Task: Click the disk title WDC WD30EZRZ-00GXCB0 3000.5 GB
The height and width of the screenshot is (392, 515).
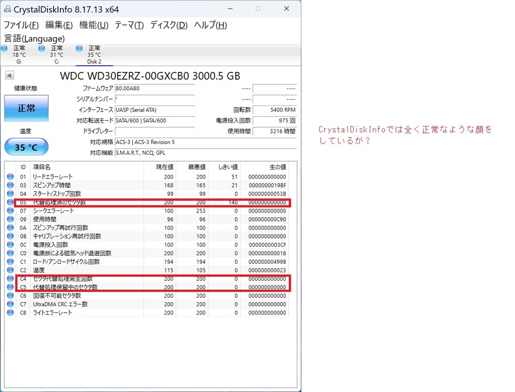Action: pos(150,76)
